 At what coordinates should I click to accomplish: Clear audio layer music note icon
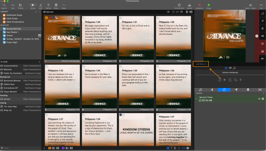(262, 13)
